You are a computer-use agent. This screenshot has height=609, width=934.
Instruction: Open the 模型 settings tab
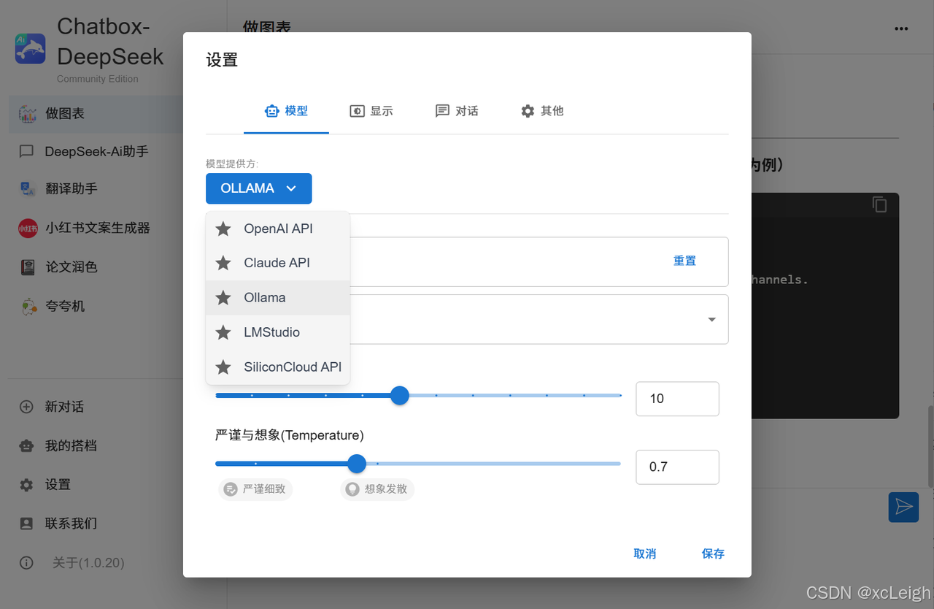286,111
